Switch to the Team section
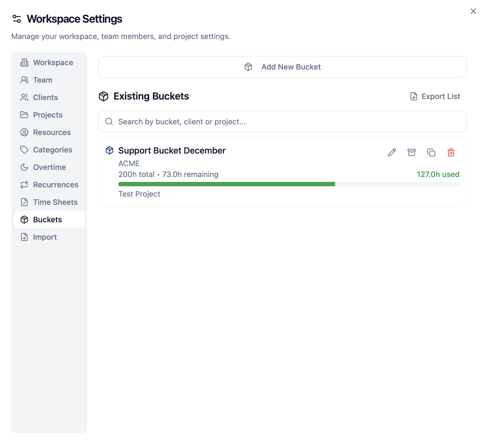 pos(49,80)
